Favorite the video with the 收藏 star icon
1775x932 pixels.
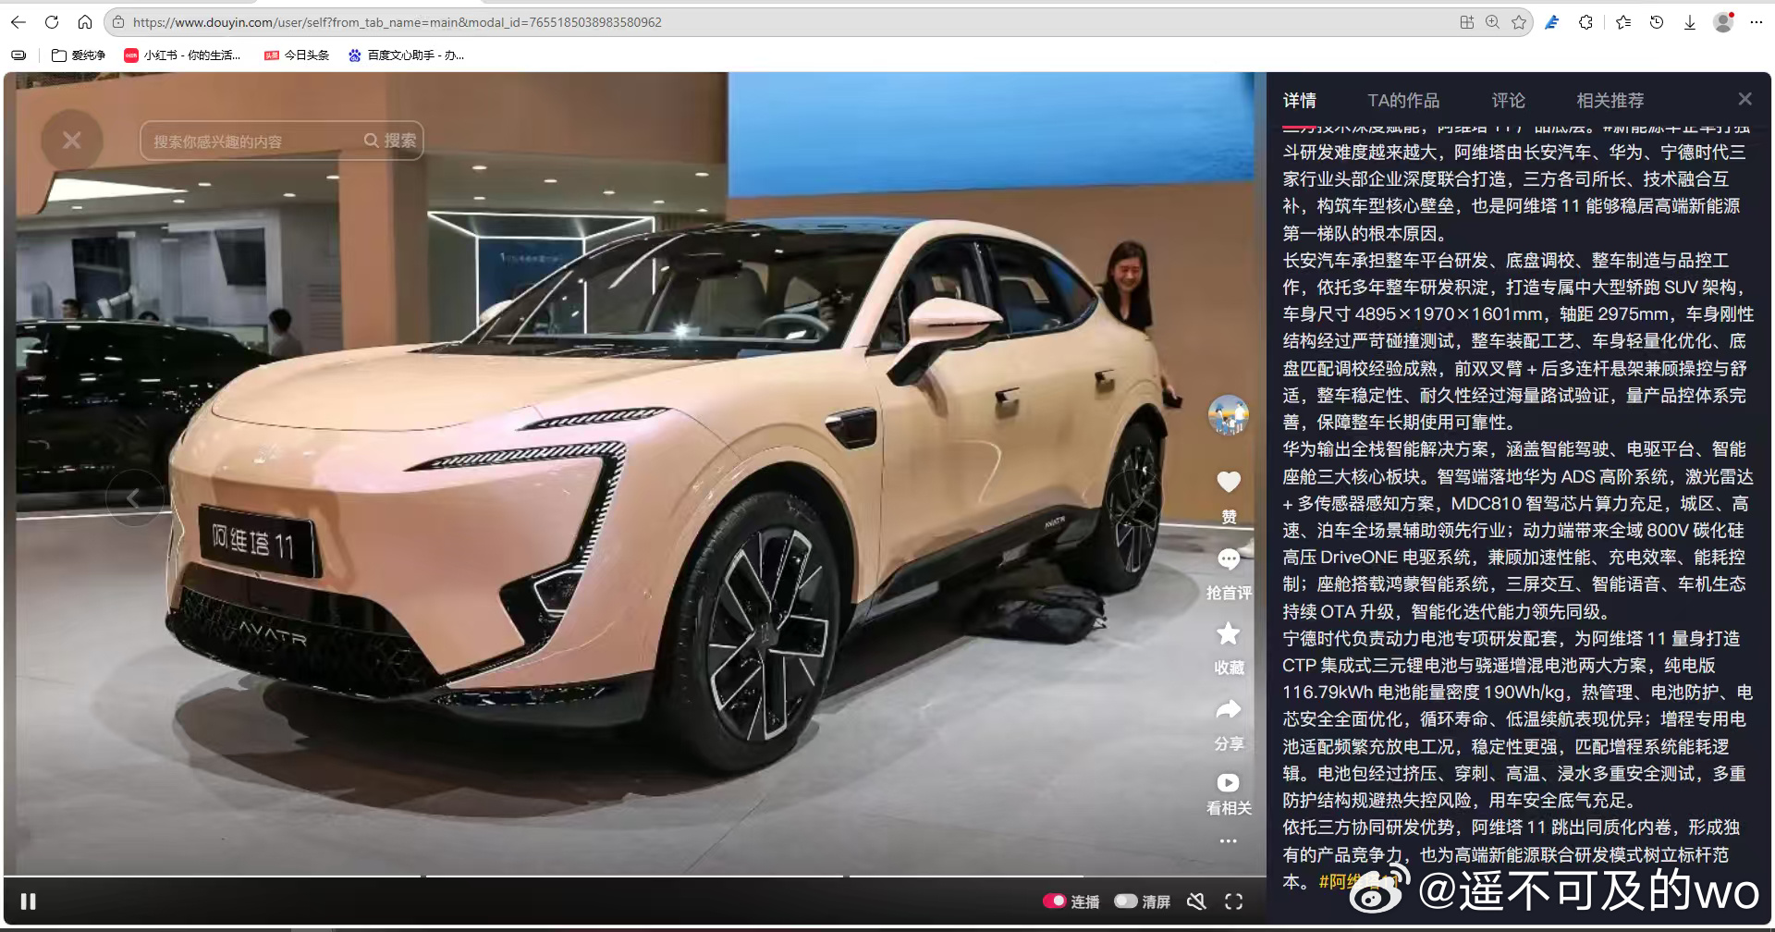1228,633
